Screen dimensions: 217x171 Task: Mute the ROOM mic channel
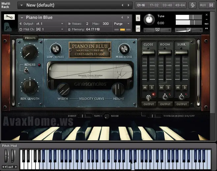(x=161, y=87)
